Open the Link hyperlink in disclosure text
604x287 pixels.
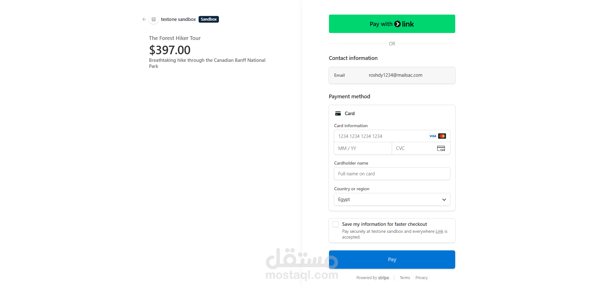tap(439, 232)
